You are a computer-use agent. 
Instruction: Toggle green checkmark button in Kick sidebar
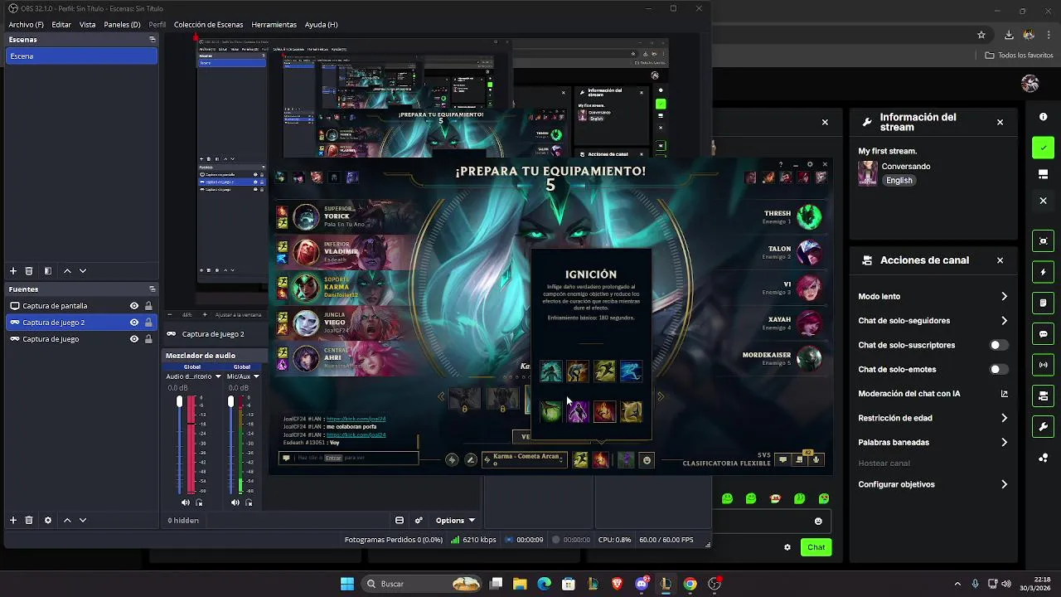click(x=1044, y=148)
